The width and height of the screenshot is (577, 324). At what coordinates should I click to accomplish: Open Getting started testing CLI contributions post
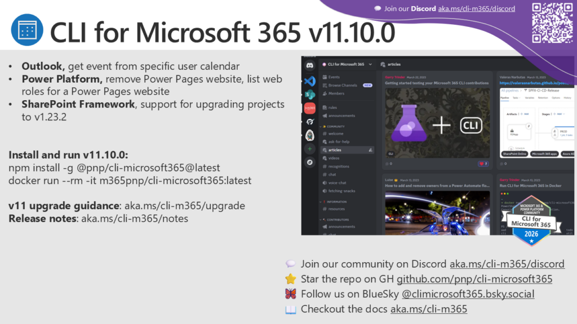(437, 83)
